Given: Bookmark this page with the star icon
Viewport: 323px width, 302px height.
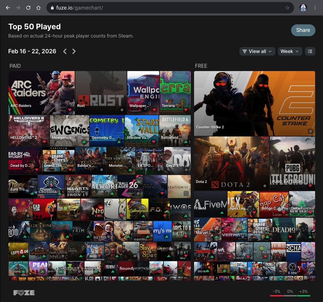Looking at the screenshot, I should [x=287, y=8].
